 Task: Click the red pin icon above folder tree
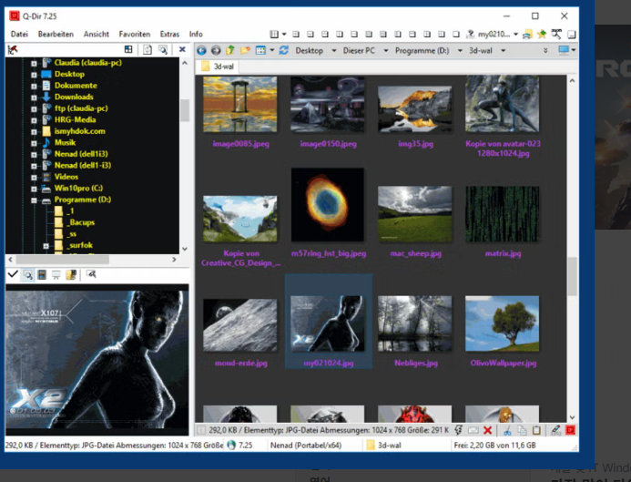coord(13,49)
